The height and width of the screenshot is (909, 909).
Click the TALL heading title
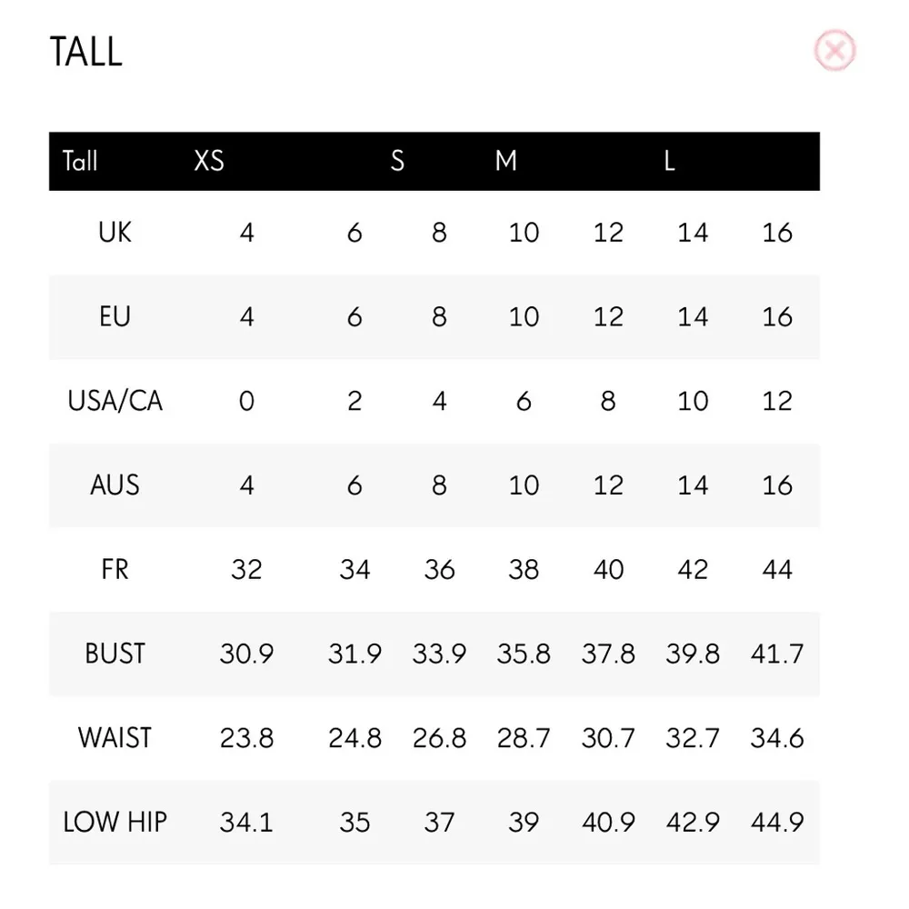(x=85, y=52)
